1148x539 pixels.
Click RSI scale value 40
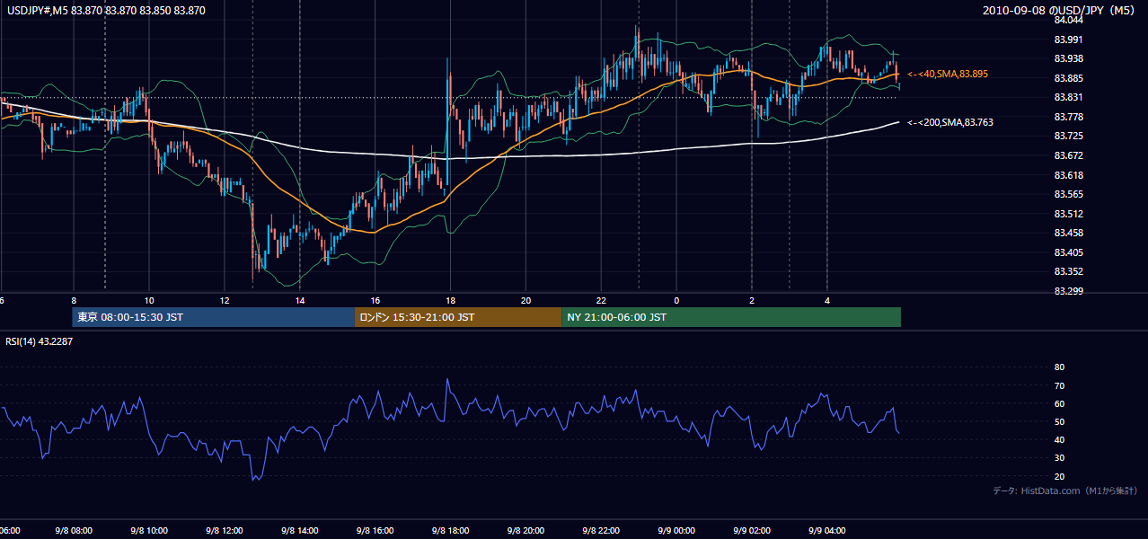point(1059,439)
